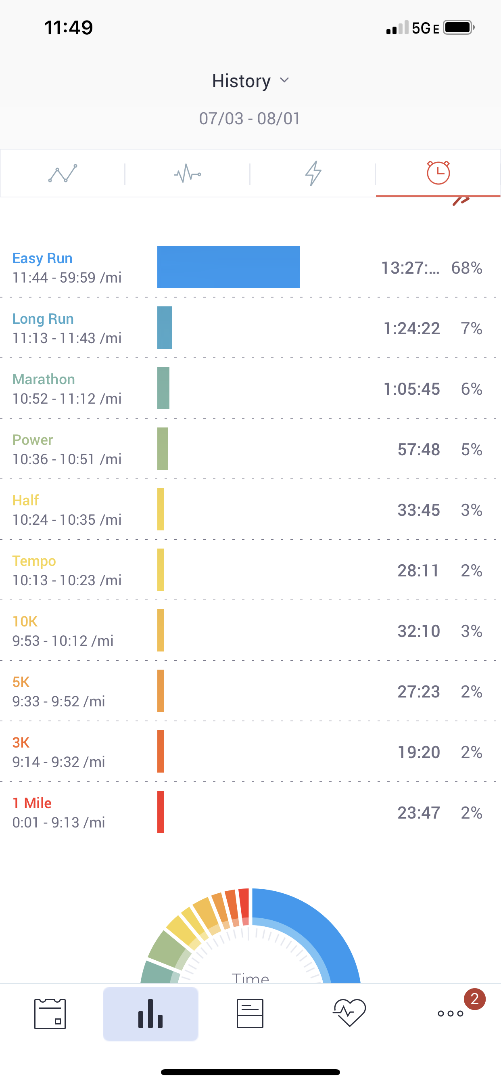Tap the Tempo zone label
This screenshot has height=1085, width=501.
click(34, 561)
